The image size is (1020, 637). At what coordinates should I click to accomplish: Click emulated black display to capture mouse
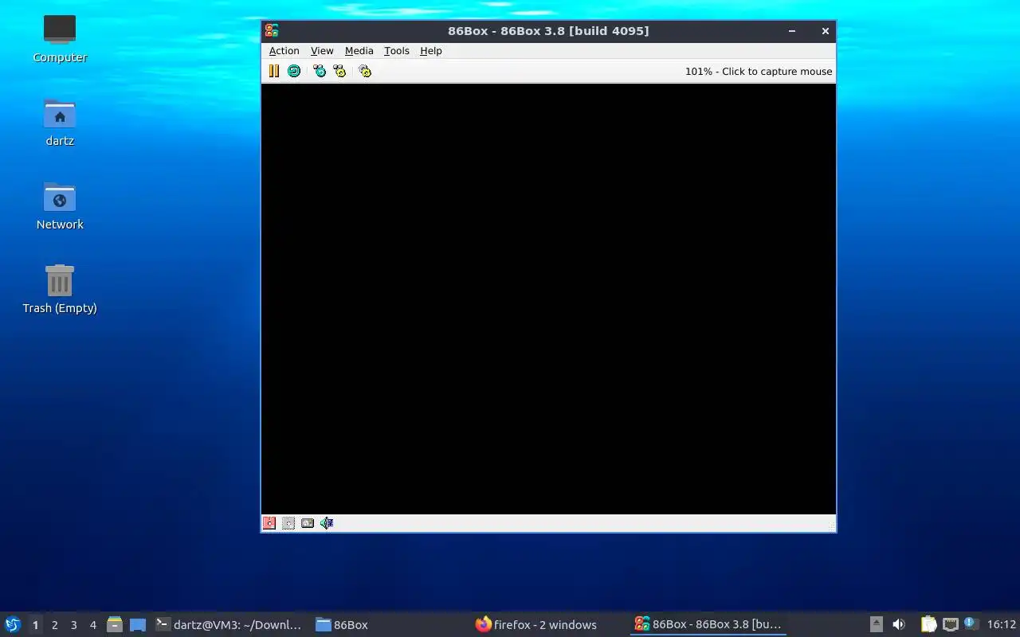pos(548,299)
